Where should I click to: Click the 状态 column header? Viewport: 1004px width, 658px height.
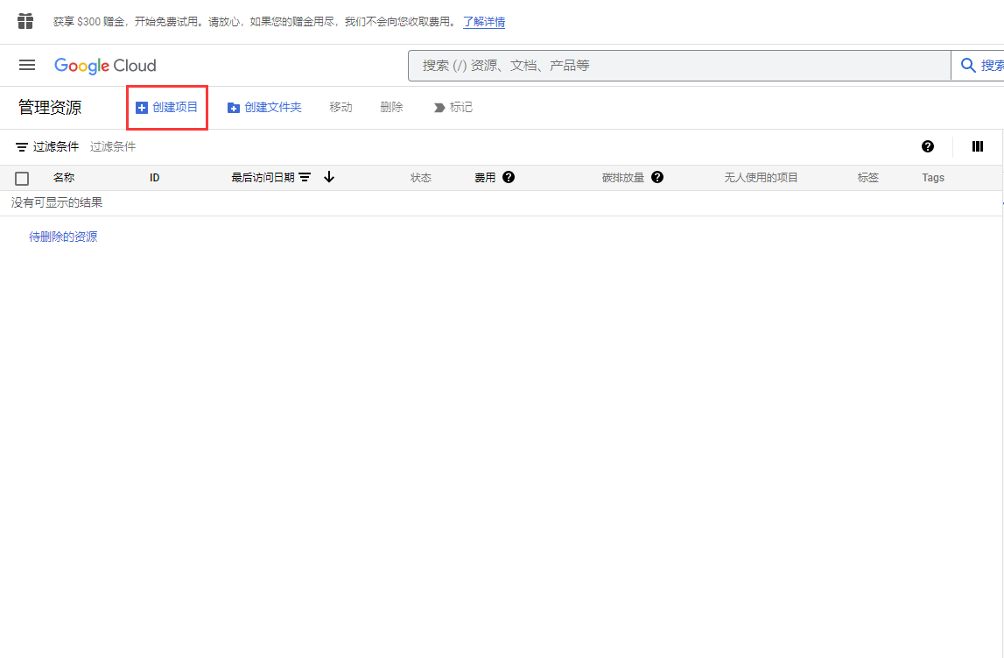pyautogui.click(x=421, y=178)
